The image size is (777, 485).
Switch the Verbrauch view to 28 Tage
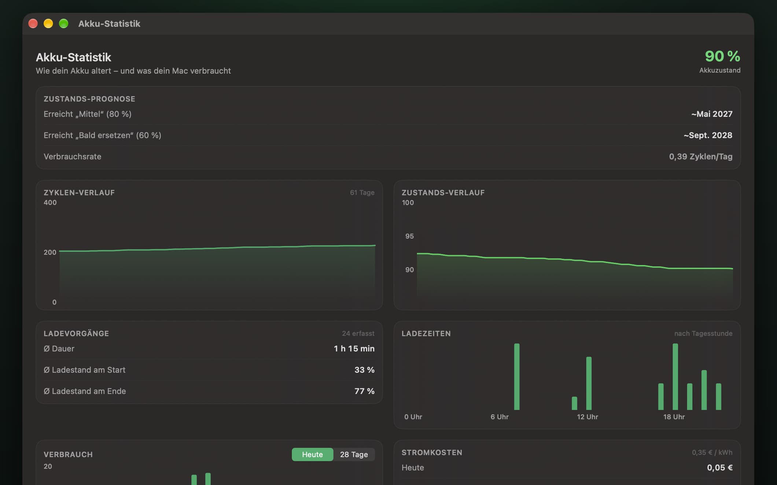354,454
